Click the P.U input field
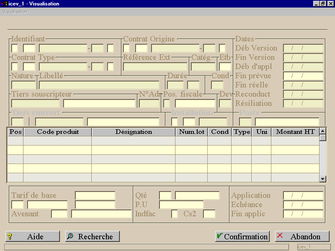335x251 pixels. click(x=181, y=205)
